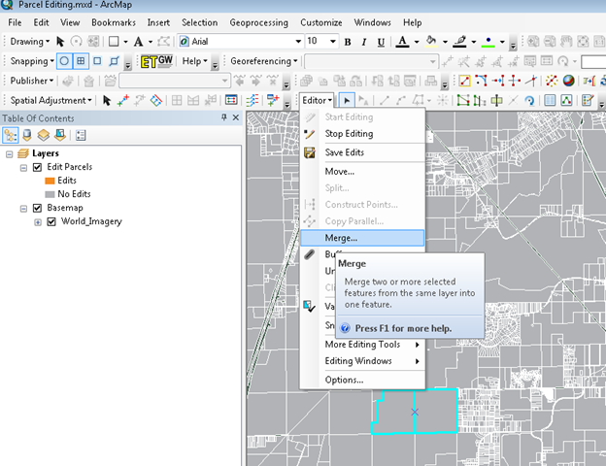Open the font size 10 dropdown

333,42
